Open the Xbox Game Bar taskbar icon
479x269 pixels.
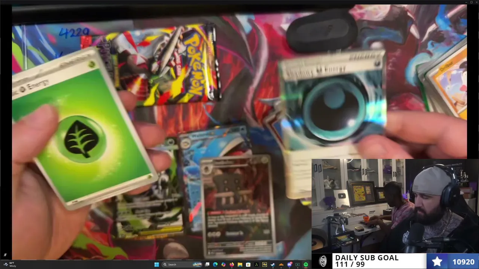298,265
